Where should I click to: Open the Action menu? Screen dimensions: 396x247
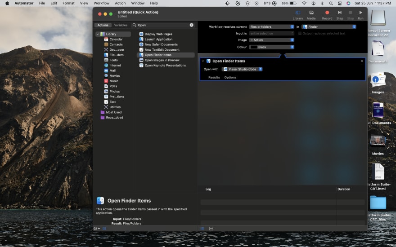(120, 3)
